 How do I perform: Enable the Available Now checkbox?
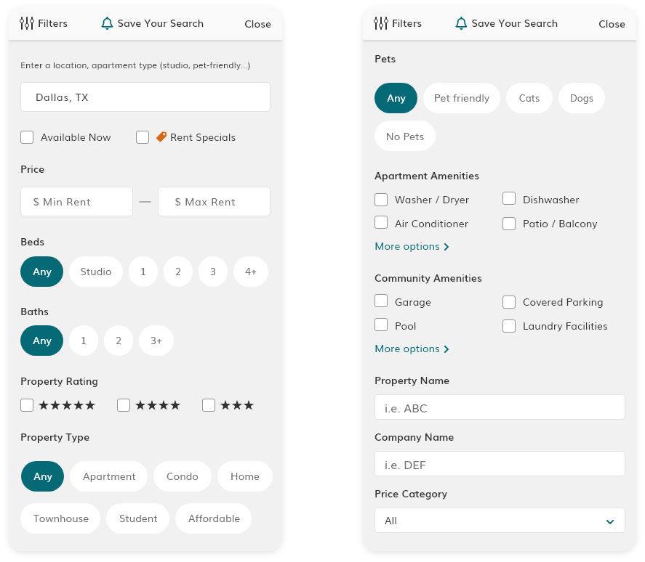point(27,137)
